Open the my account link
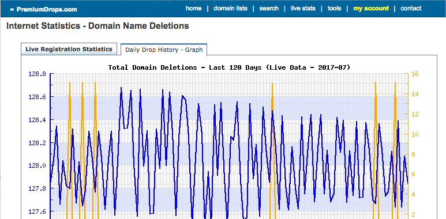This screenshot has width=446, height=219. [x=371, y=9]
